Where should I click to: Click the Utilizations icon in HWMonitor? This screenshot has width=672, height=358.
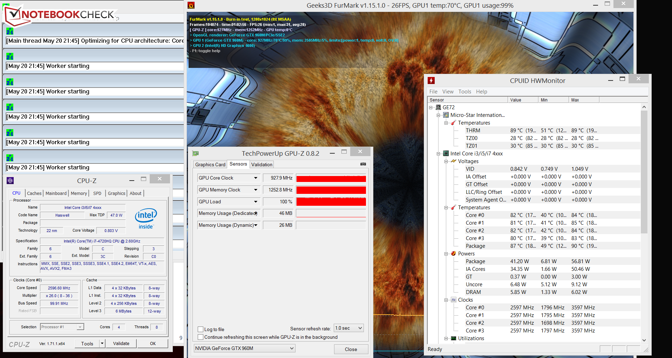pyautogui.click(x=454, y=338)
